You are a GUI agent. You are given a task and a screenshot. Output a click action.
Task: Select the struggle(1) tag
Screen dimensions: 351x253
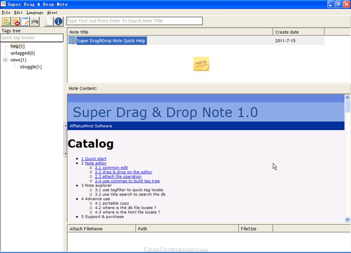tap(31, 67)
